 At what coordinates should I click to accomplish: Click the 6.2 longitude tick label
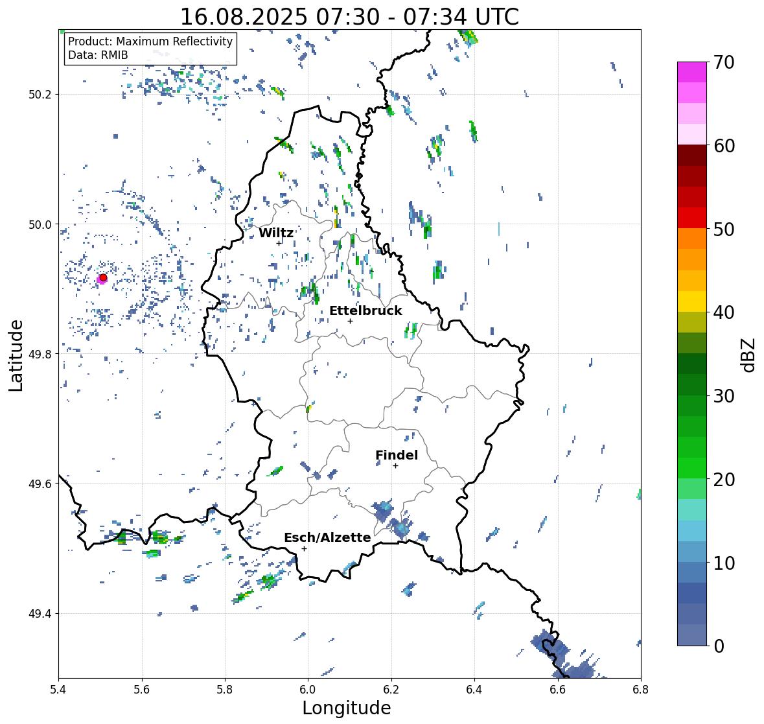(391, 689)
